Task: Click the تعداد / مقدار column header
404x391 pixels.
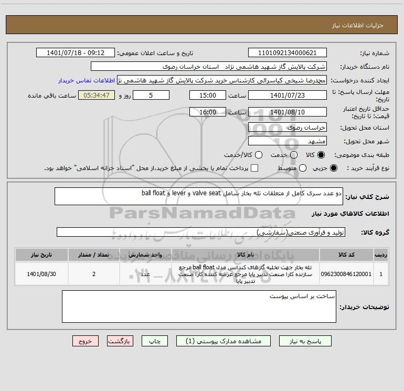Action: pos(94,255)
